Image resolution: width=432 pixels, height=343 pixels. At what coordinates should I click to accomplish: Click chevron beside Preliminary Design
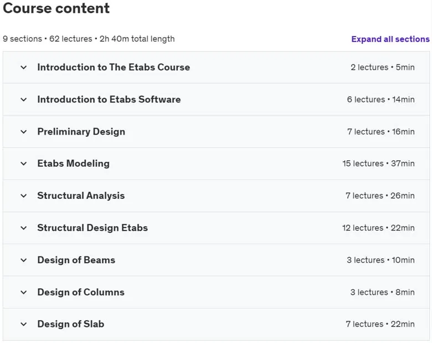24,132
